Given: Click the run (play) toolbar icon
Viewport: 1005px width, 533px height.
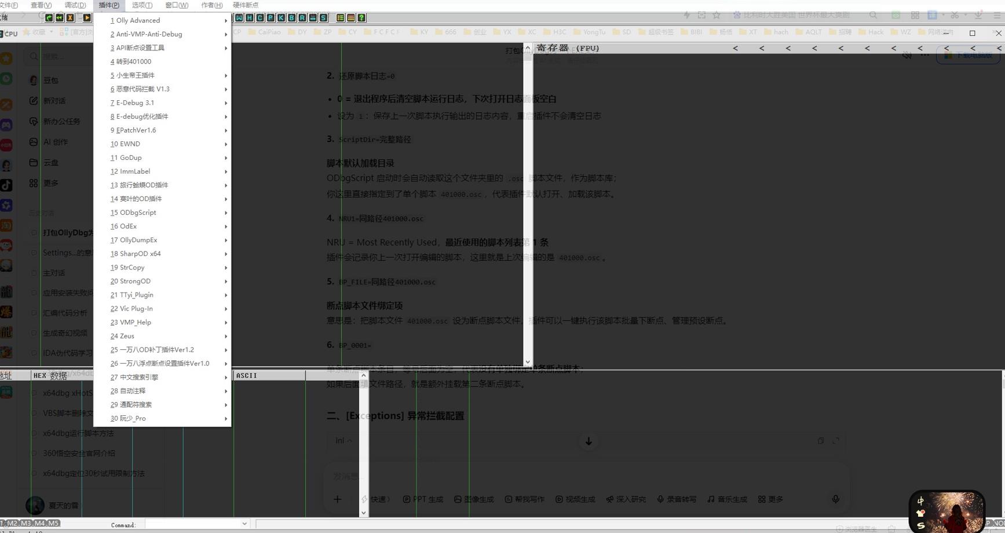Looking at the screenshot, I should tap(87, 18).
